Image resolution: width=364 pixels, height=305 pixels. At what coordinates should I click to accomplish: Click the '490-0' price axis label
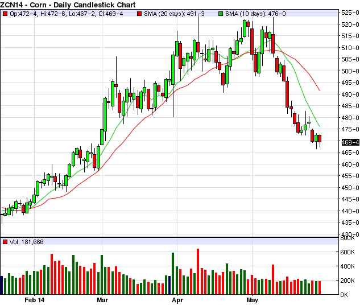coord(350,94)
